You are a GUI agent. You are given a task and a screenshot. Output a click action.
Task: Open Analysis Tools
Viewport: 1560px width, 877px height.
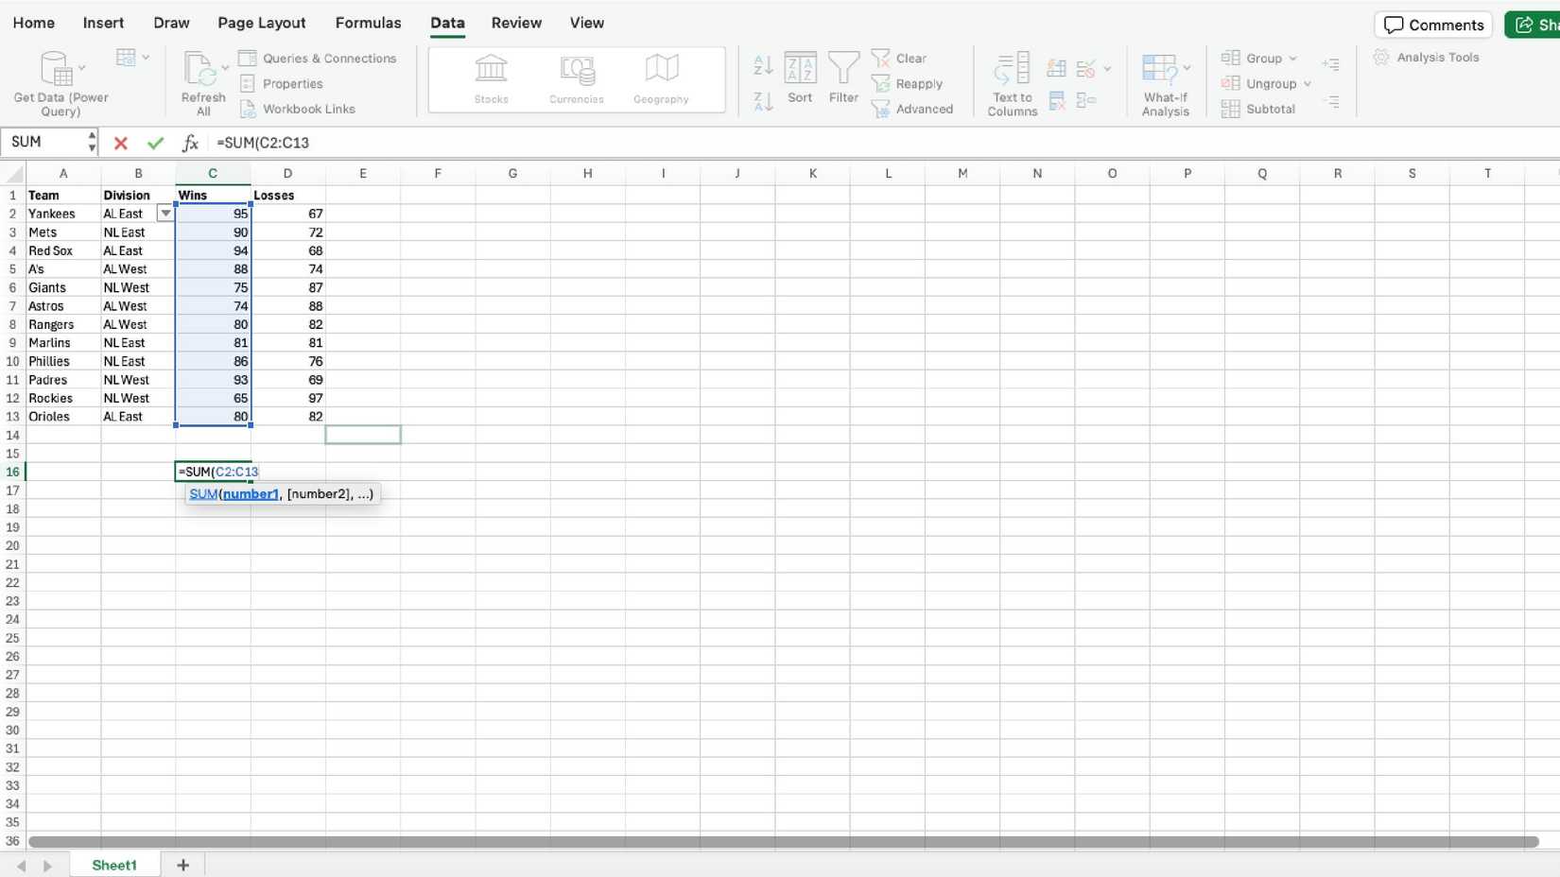click(x=1426, y=58)
